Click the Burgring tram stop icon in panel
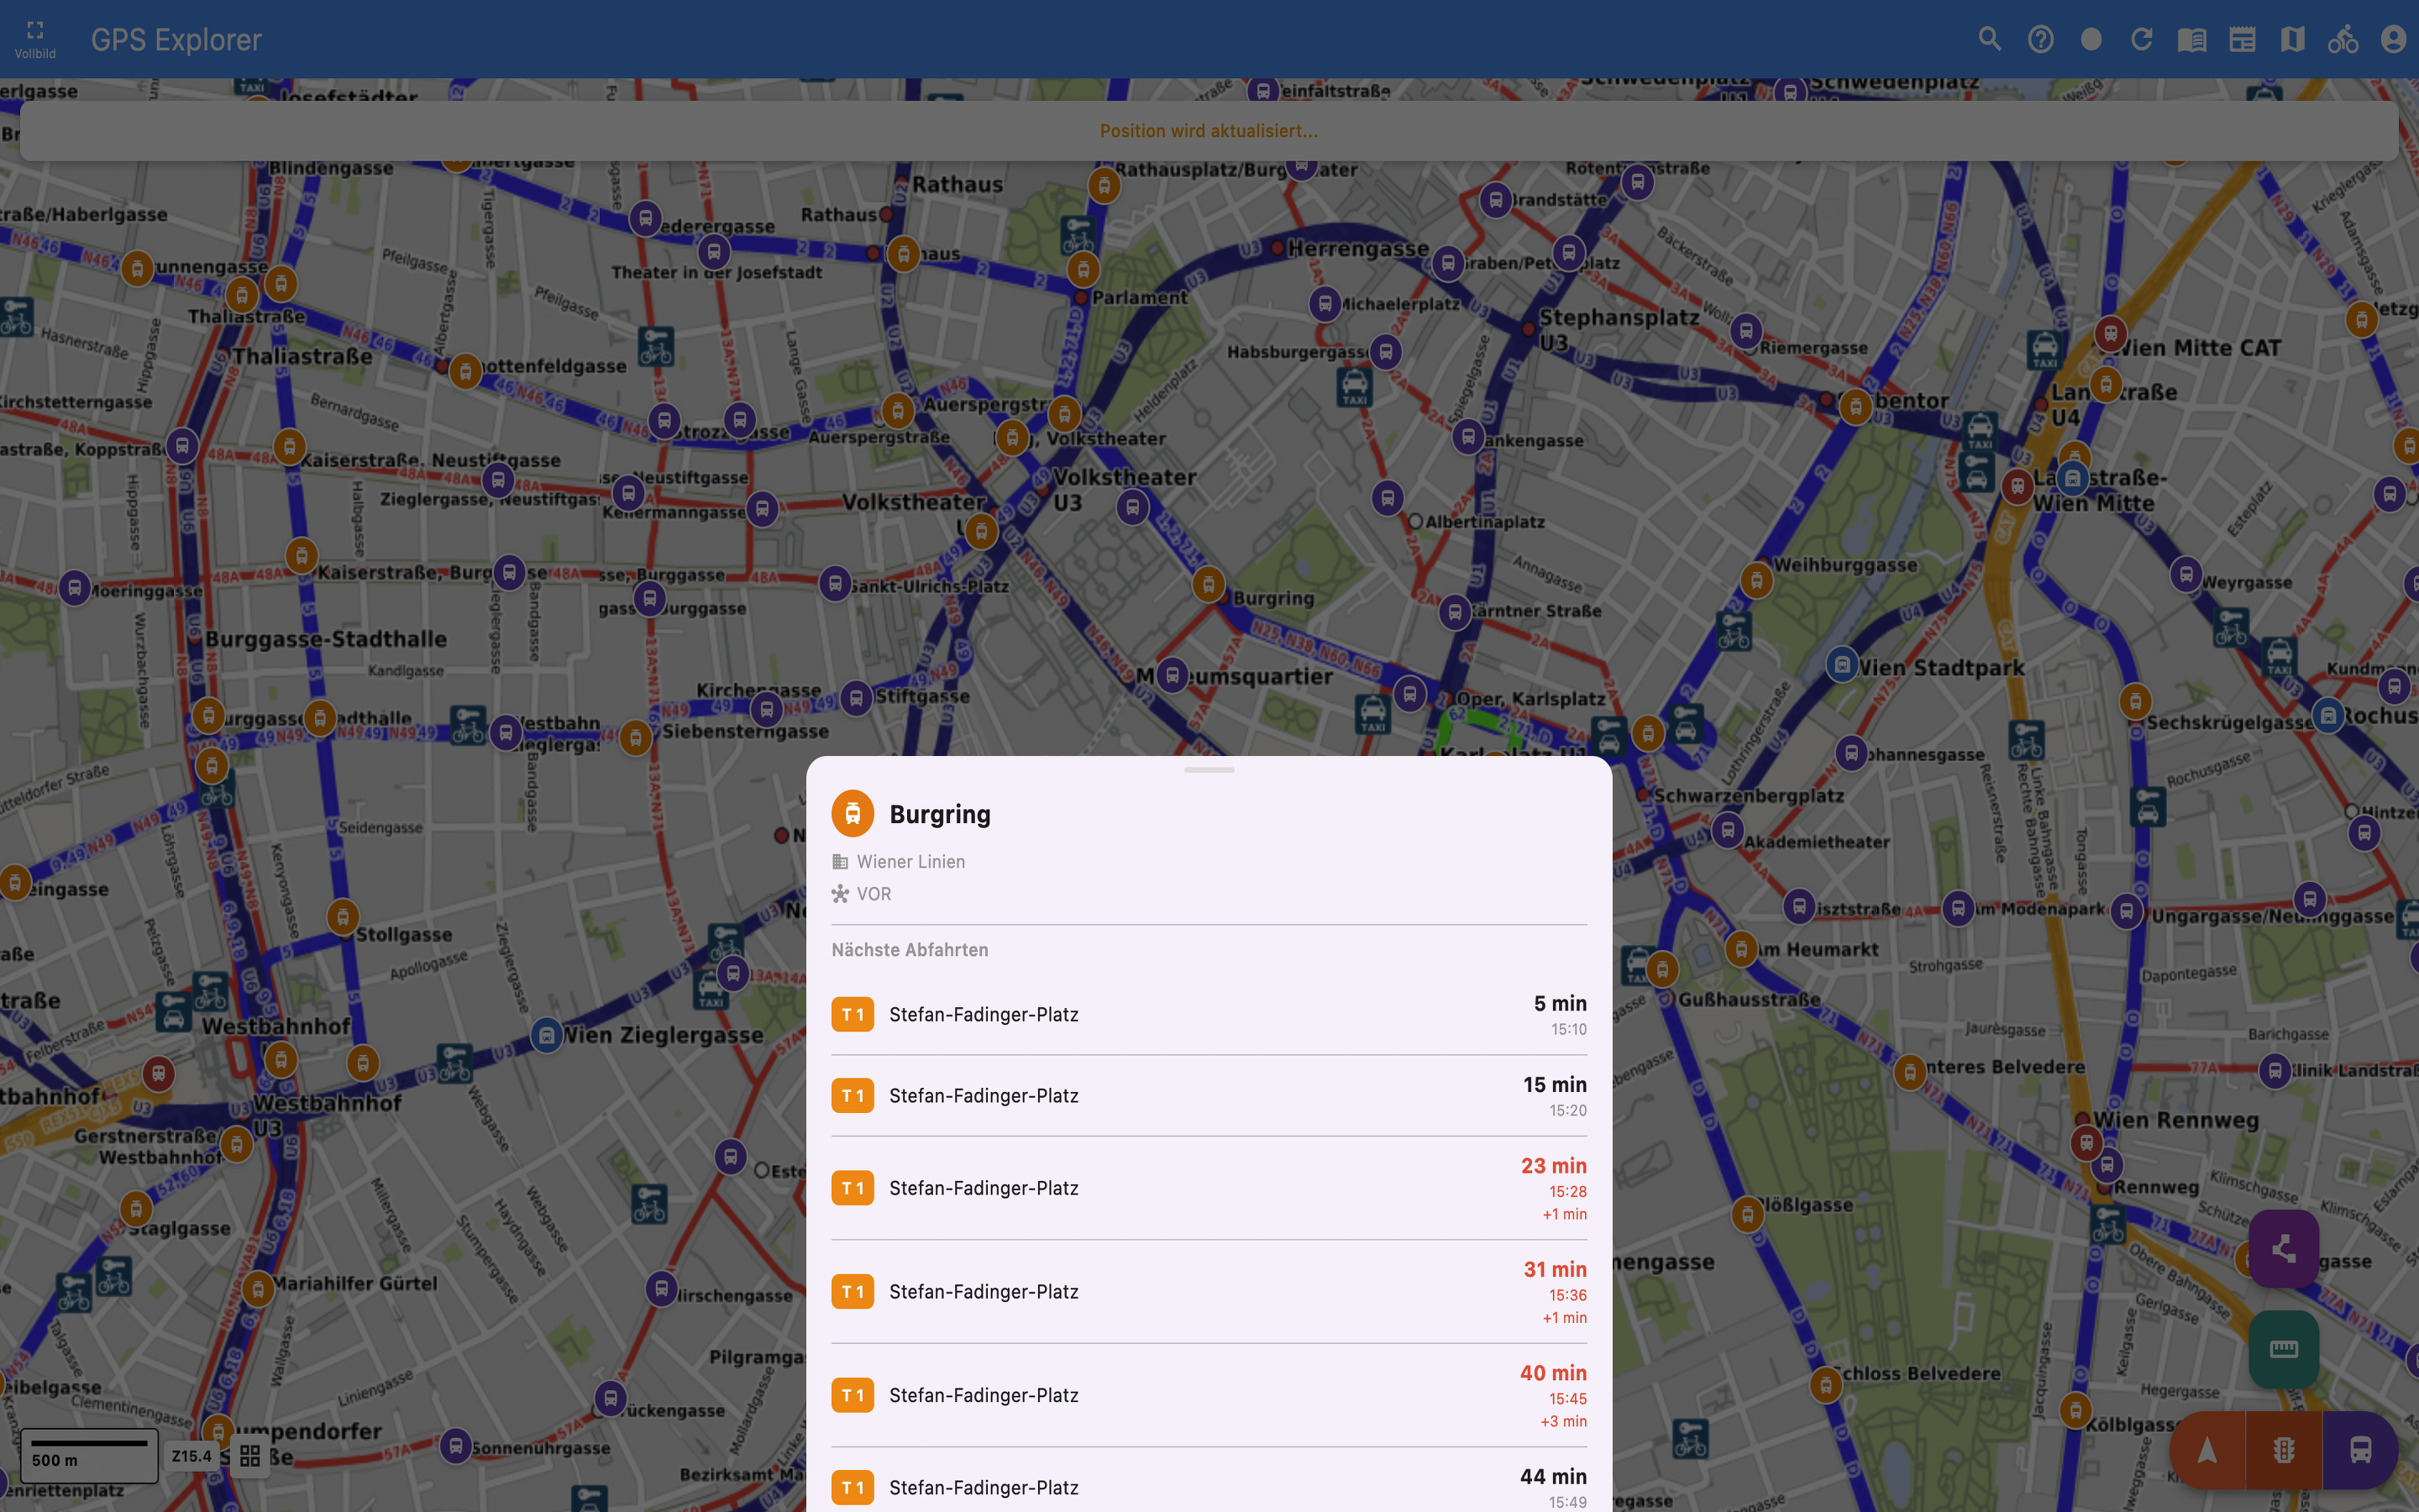Viewport: 2419px width, 1512px height. tap(853, 814)
